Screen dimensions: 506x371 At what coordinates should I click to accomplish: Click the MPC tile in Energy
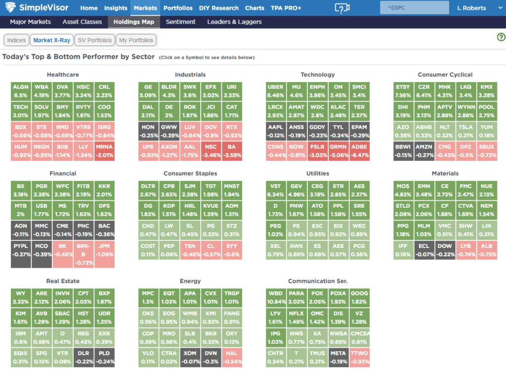tap(148, 298)
